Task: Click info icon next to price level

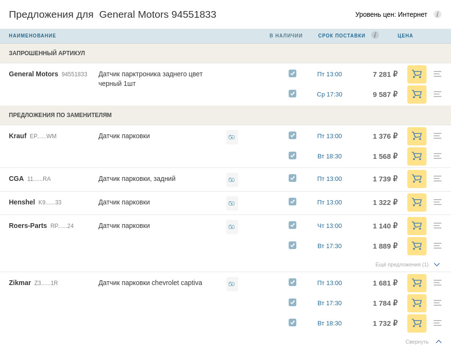Action: click(437, 14)
